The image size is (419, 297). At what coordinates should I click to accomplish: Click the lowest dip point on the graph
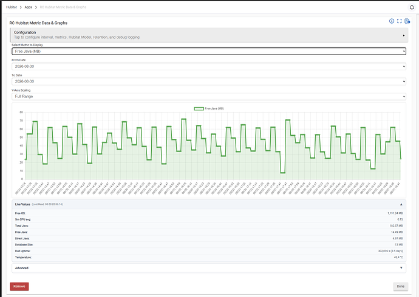283,173
